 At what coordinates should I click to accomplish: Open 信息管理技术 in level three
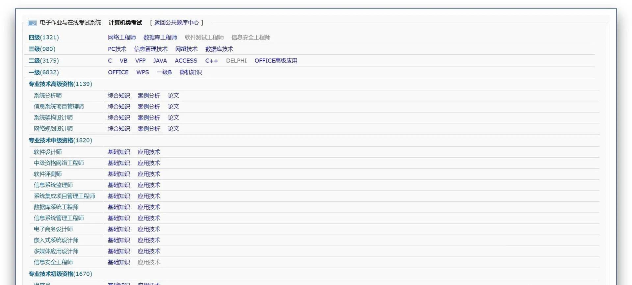pyautogui.click(x=151, y=49)
